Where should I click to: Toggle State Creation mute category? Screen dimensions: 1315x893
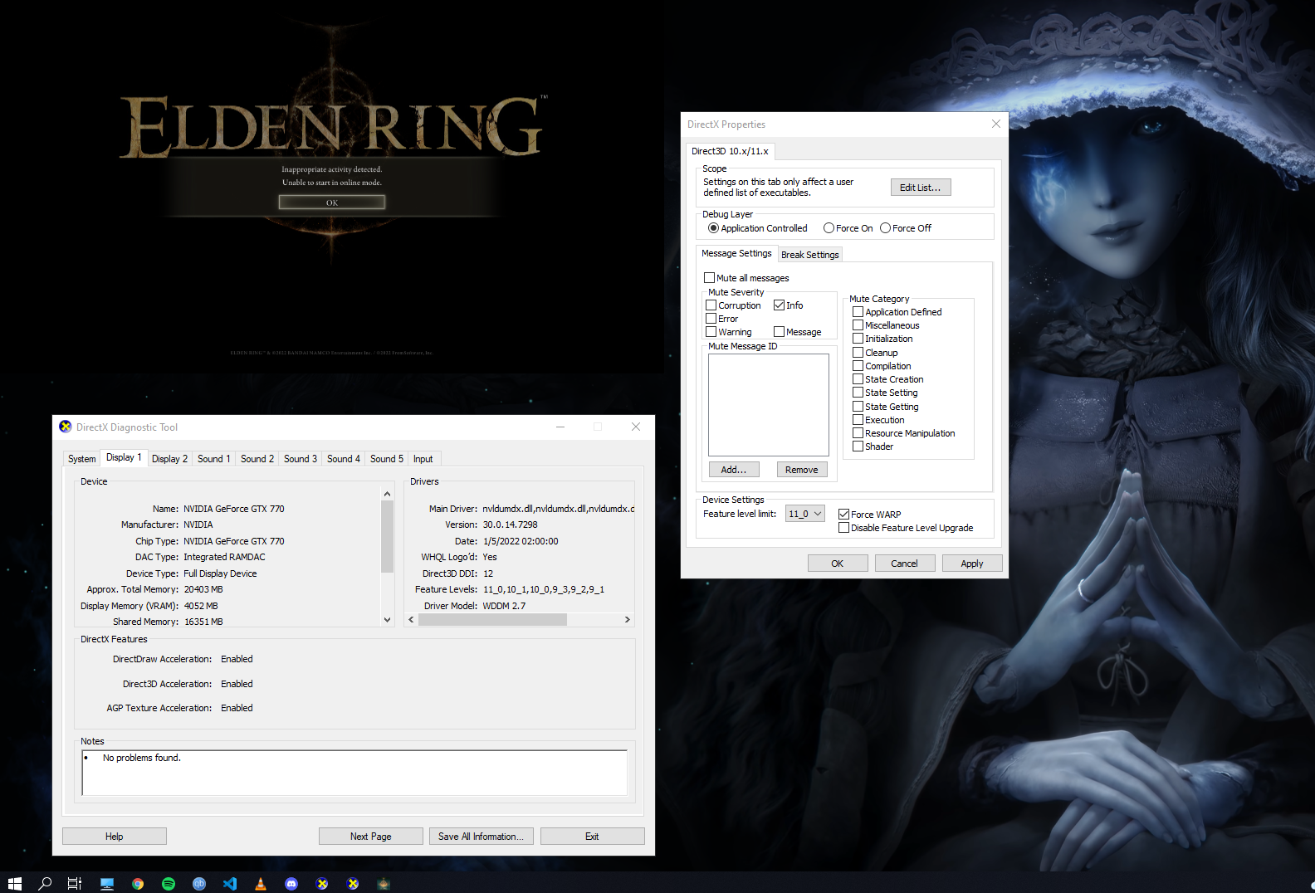coord(858,379)
